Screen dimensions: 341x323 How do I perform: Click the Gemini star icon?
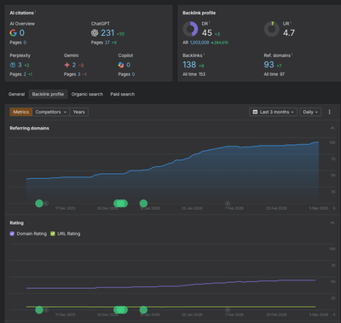(66, 65)
